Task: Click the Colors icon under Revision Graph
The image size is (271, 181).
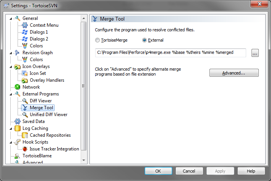Action: click(x=25, y=60)
